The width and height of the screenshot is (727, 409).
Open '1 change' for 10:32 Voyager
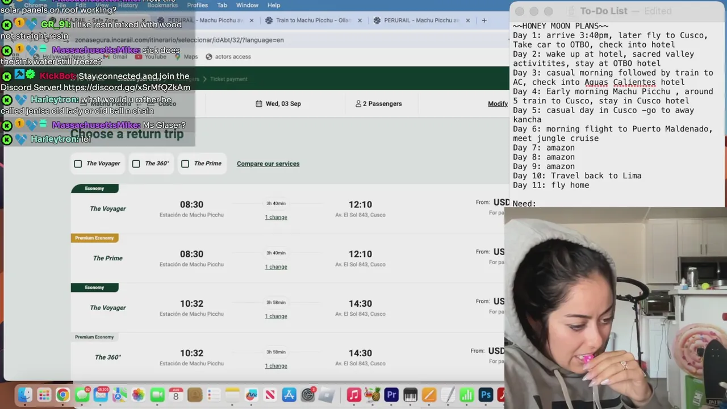pos(276,316)
